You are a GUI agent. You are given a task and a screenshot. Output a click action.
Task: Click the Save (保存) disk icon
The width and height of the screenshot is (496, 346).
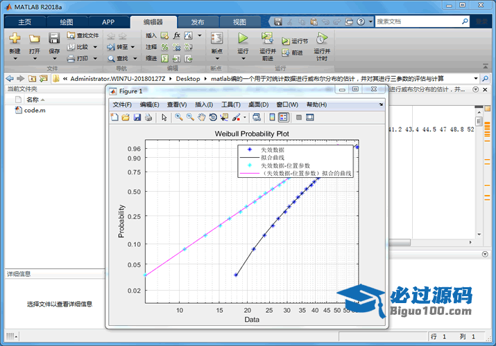pyautogui.click(x=54, y=38)
